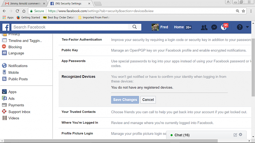Image resolution: width=255 pixels, height=143 pixels.
Task: Click the Language icon in sidebar
Action: [4, 53]
